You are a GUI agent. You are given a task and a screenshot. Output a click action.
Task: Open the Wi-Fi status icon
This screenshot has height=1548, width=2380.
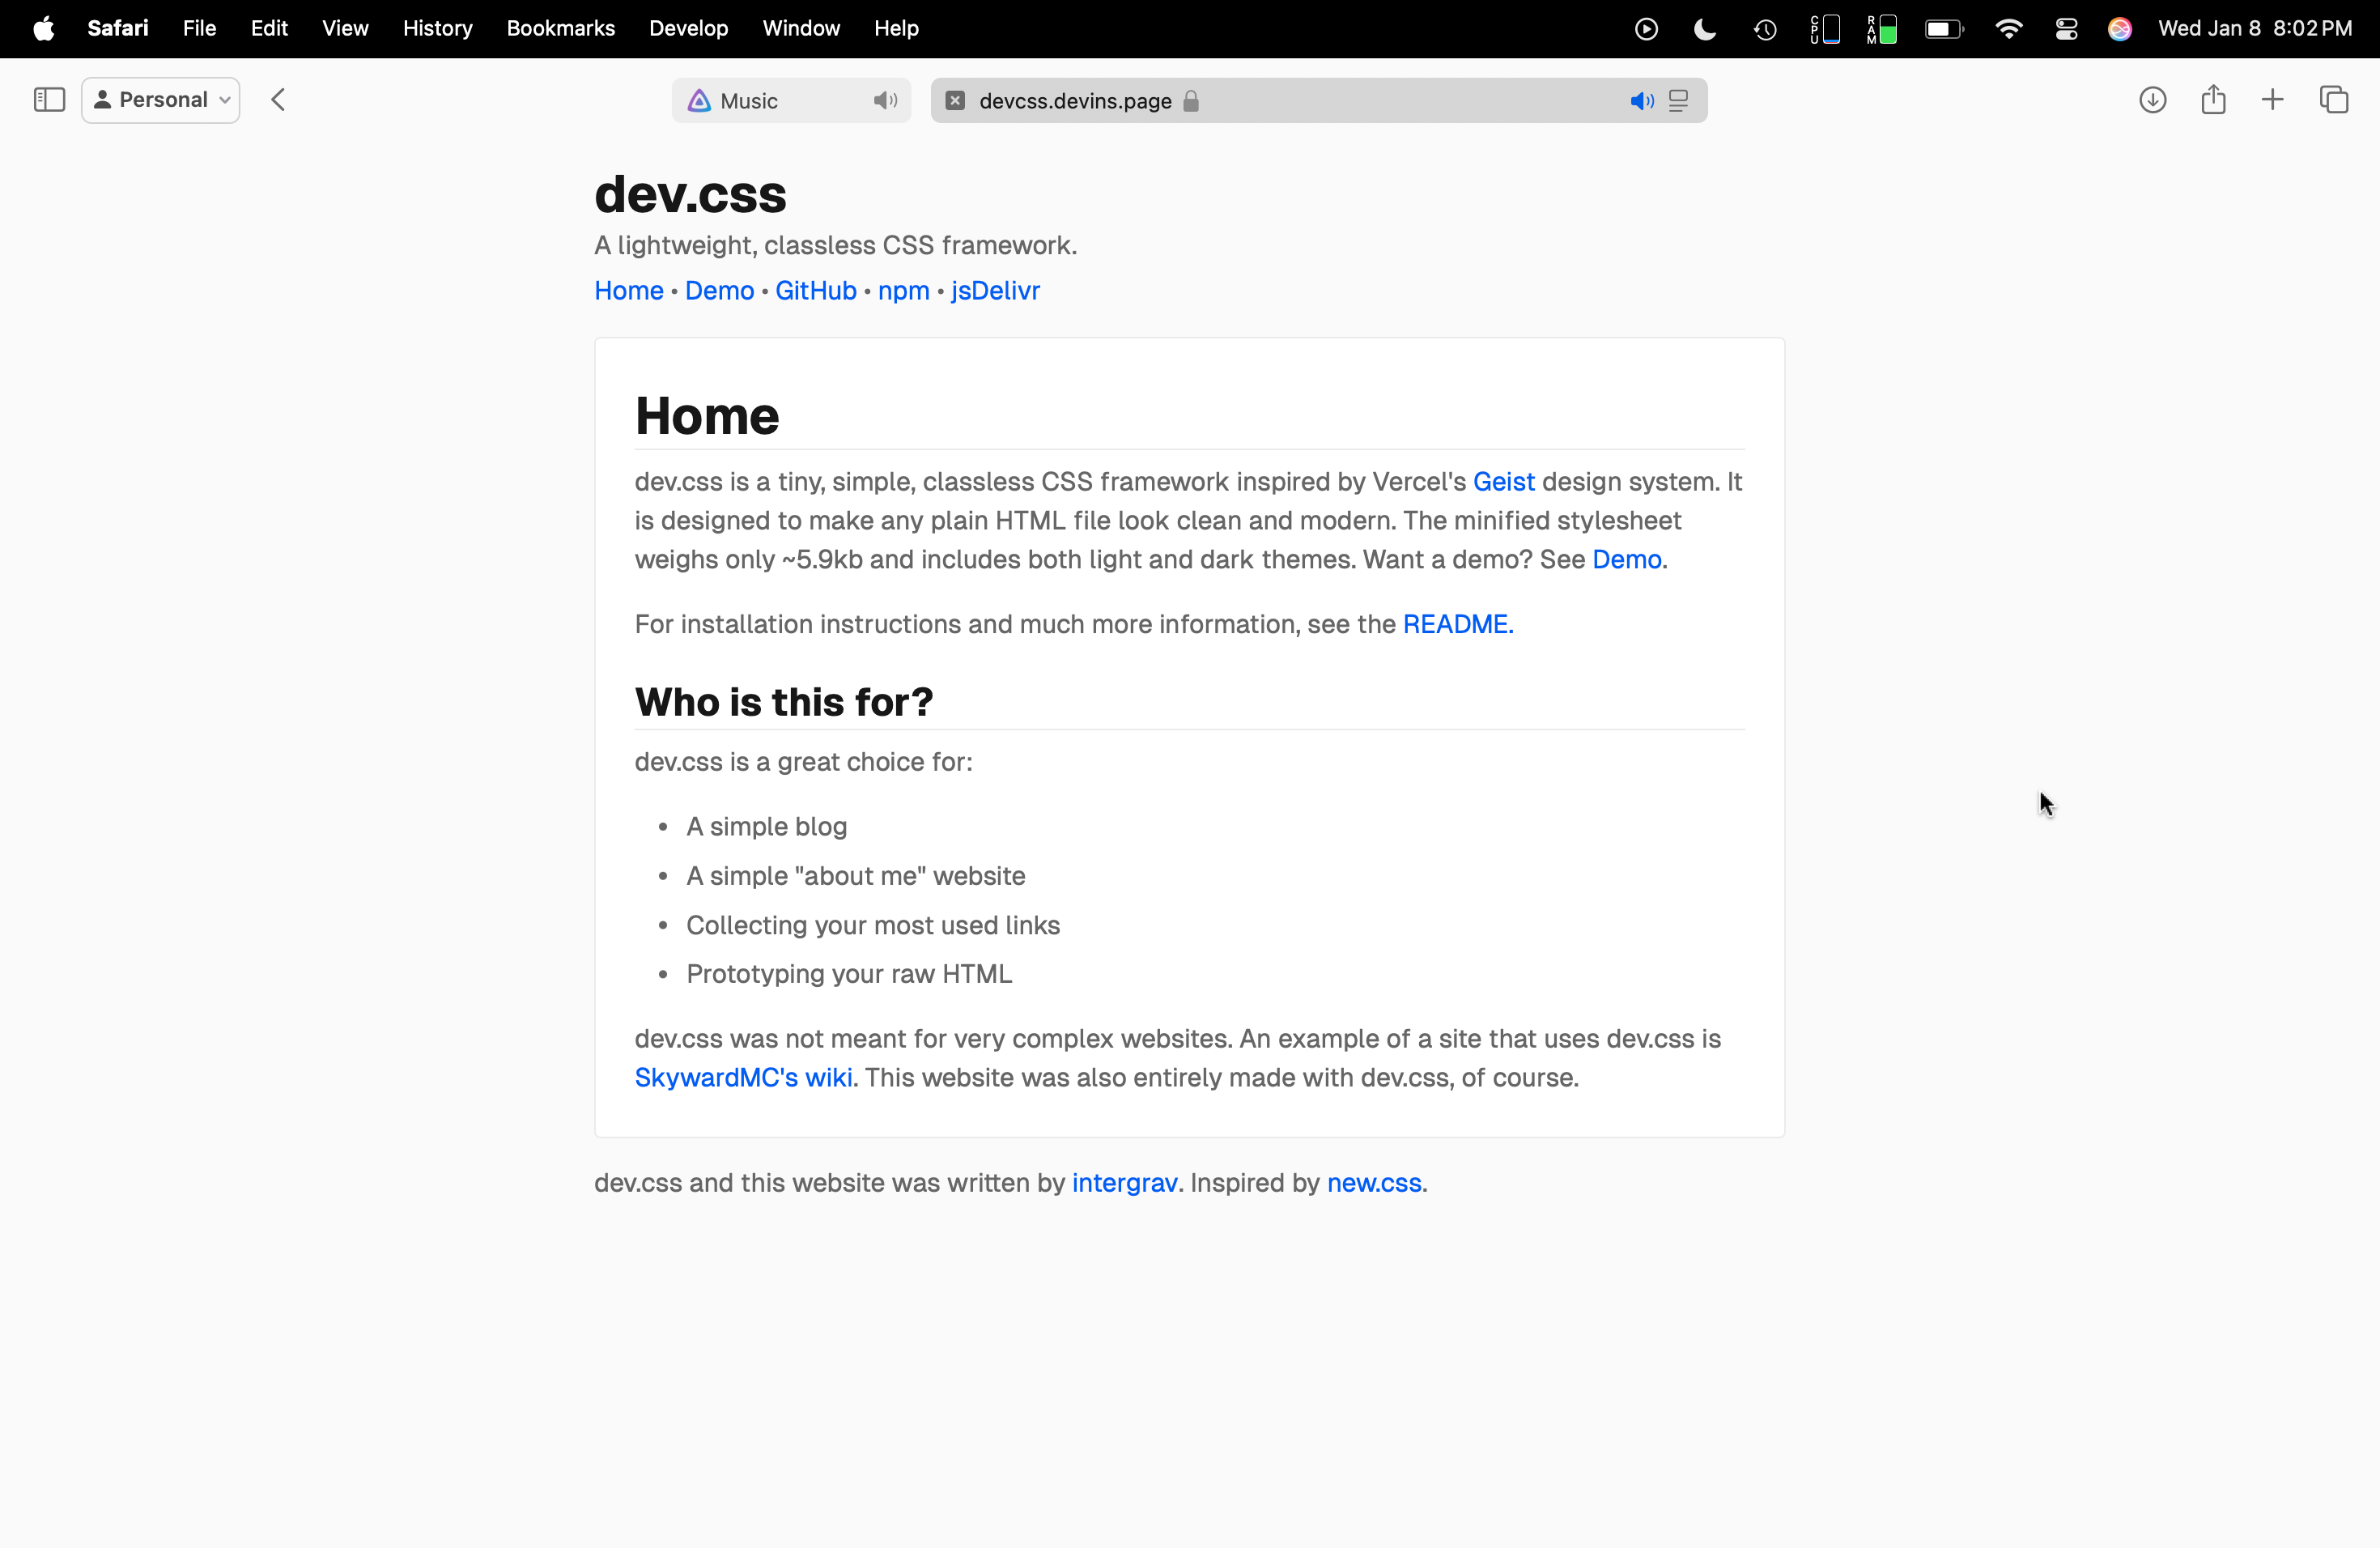click(x=2008, y=28)
